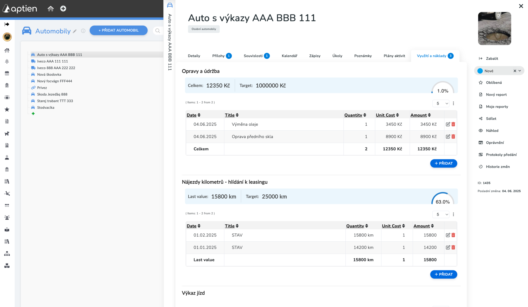Open the star favorites icon in sidebar
528x307 pixels.
7,109
